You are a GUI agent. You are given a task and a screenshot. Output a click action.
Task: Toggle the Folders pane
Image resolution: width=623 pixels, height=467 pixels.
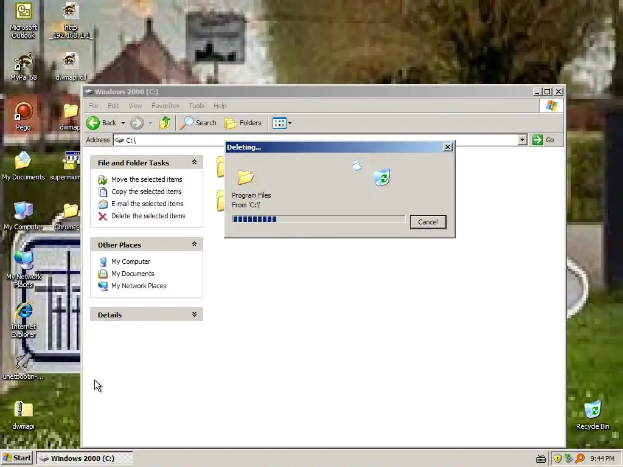[243, 123]
